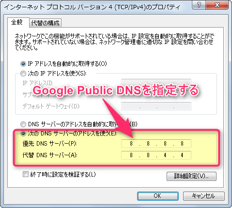This screenshot has height=208, width=232.
Task: Open 詳細設定(V)... button
Action: click(x=191, y=176)
